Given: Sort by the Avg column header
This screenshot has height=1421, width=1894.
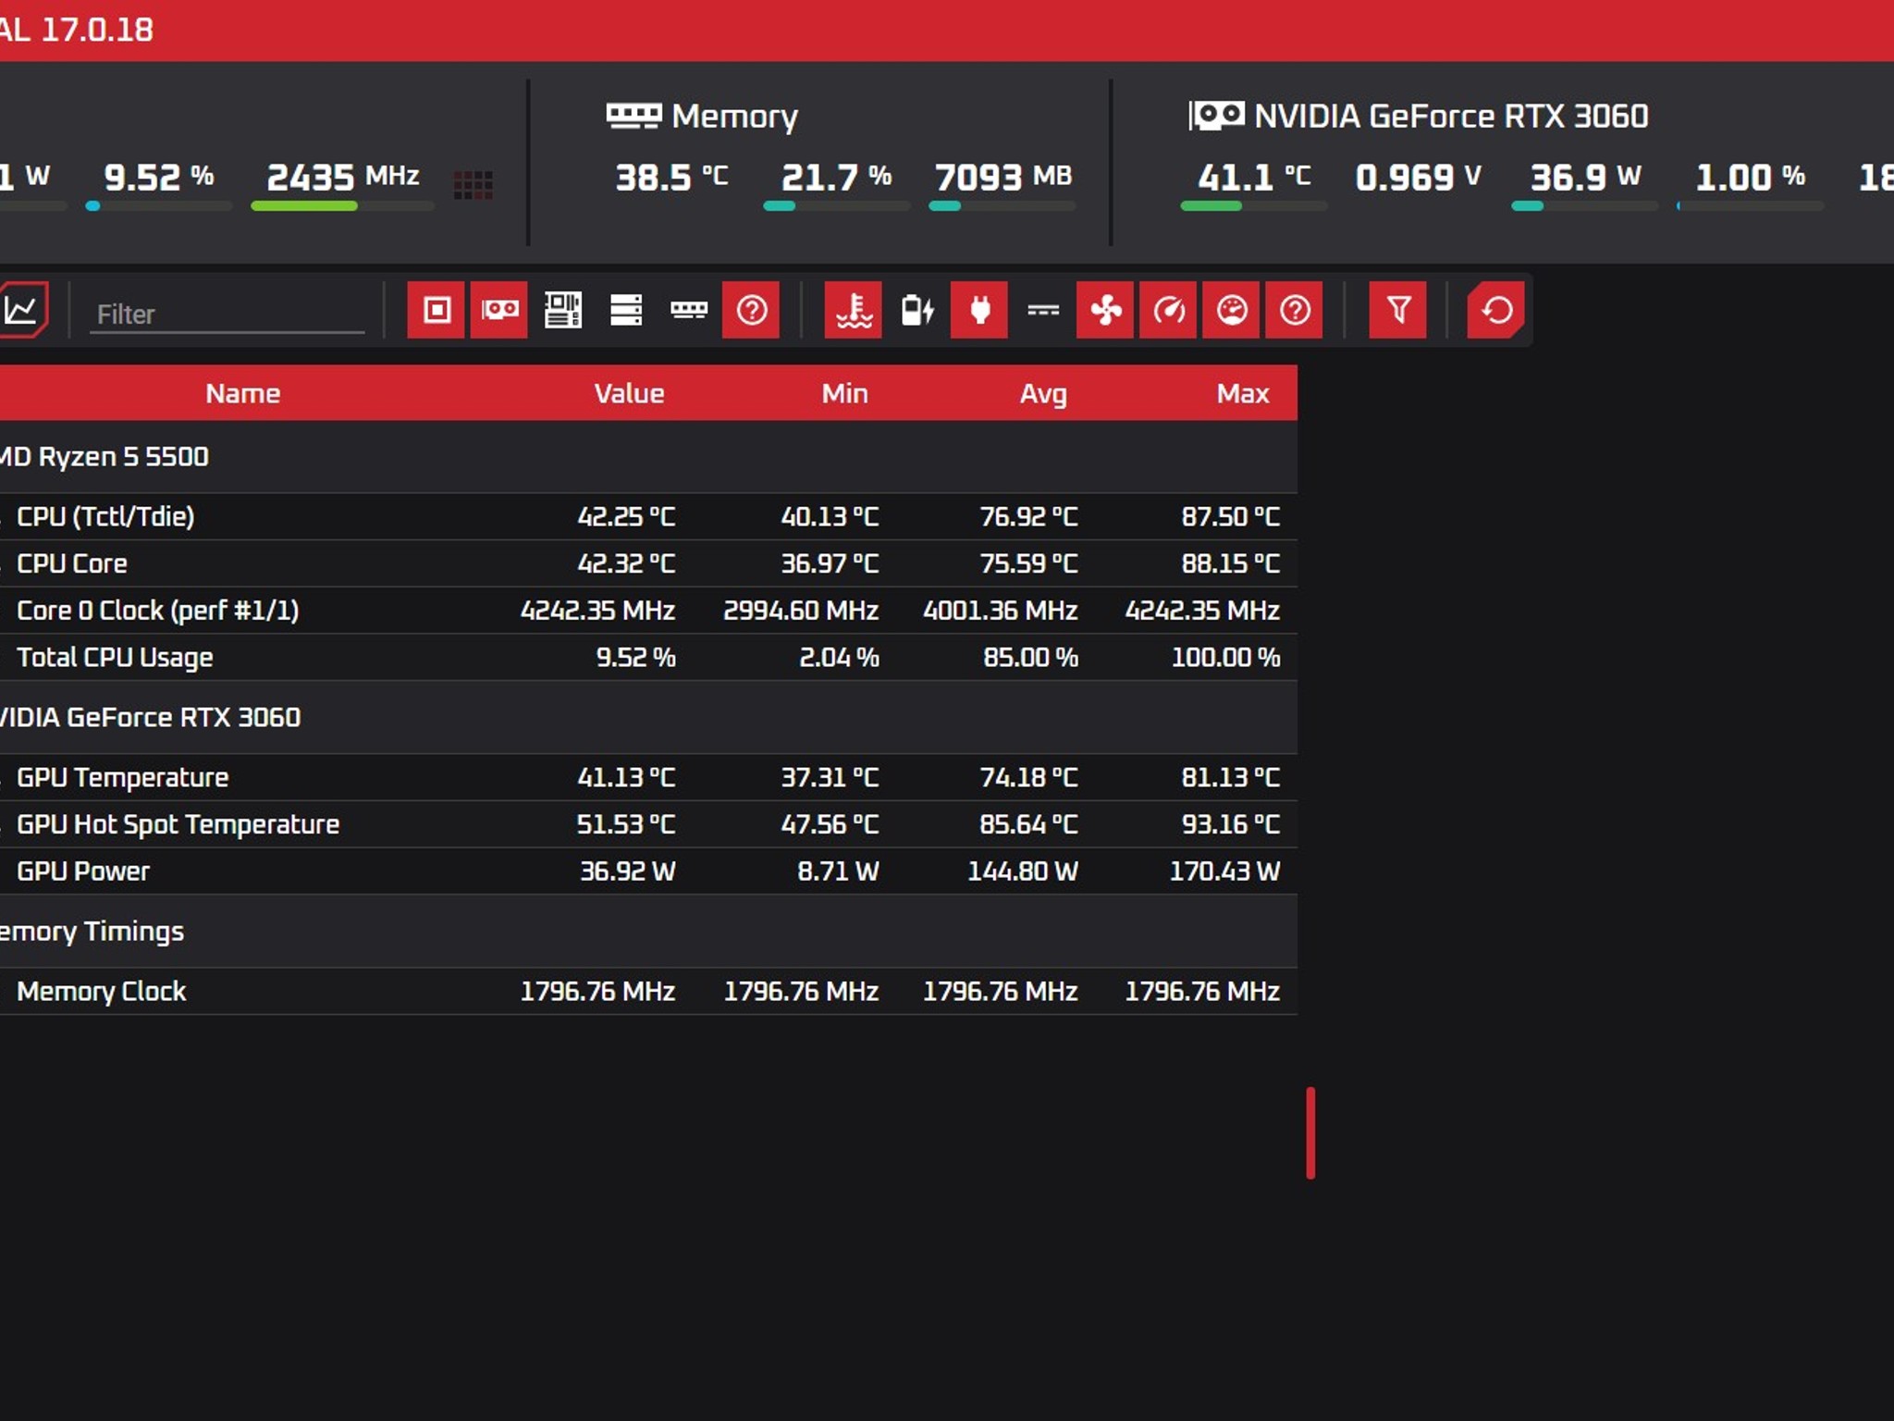Looking at the screenshot, I should 1043,393.
